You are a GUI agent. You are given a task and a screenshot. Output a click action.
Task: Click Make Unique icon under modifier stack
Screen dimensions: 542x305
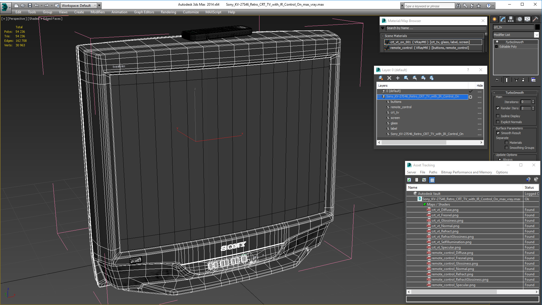click(x=516, y=80)
